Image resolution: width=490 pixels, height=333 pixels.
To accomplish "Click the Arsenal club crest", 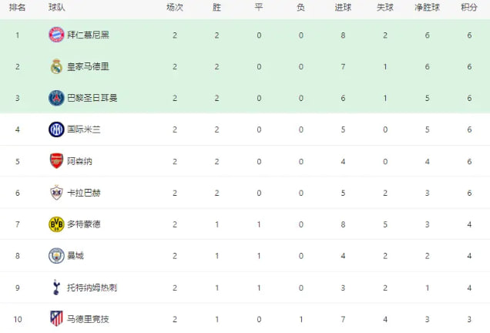I will pos(56,160).
